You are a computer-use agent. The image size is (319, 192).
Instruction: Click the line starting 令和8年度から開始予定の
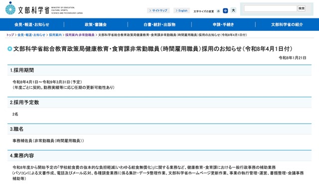[144, 168]
